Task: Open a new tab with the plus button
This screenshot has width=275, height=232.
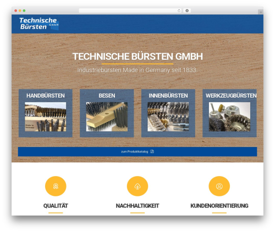Action: click(261, 12)
